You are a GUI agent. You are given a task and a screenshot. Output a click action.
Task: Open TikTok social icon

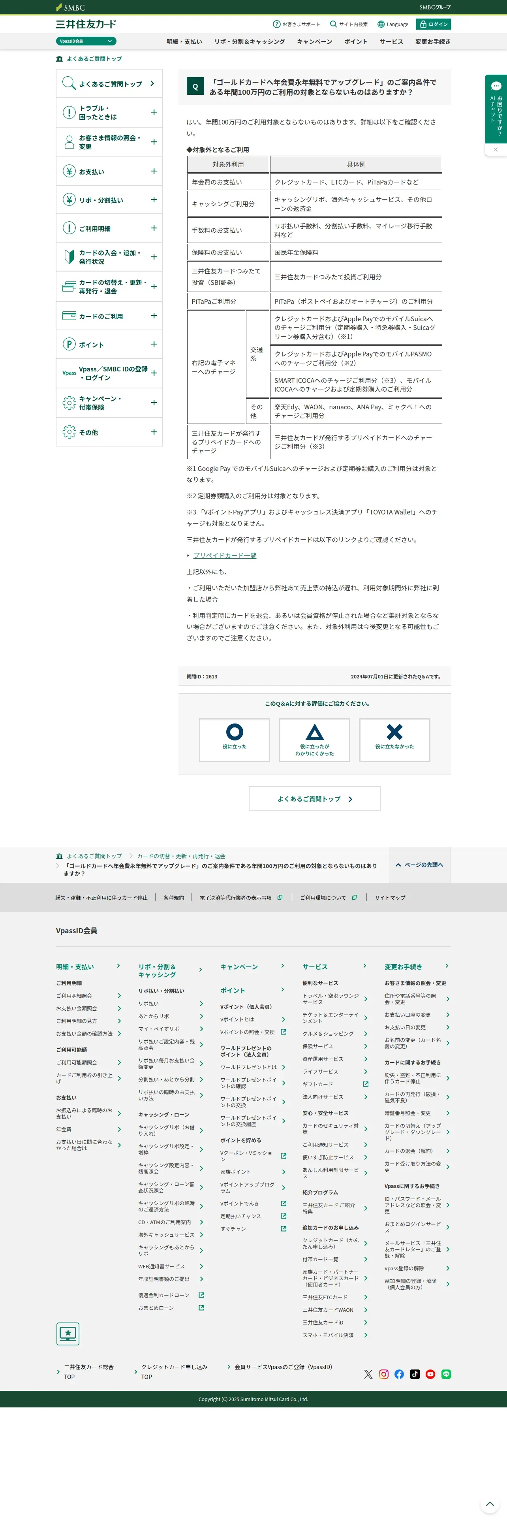(415, 1374)
